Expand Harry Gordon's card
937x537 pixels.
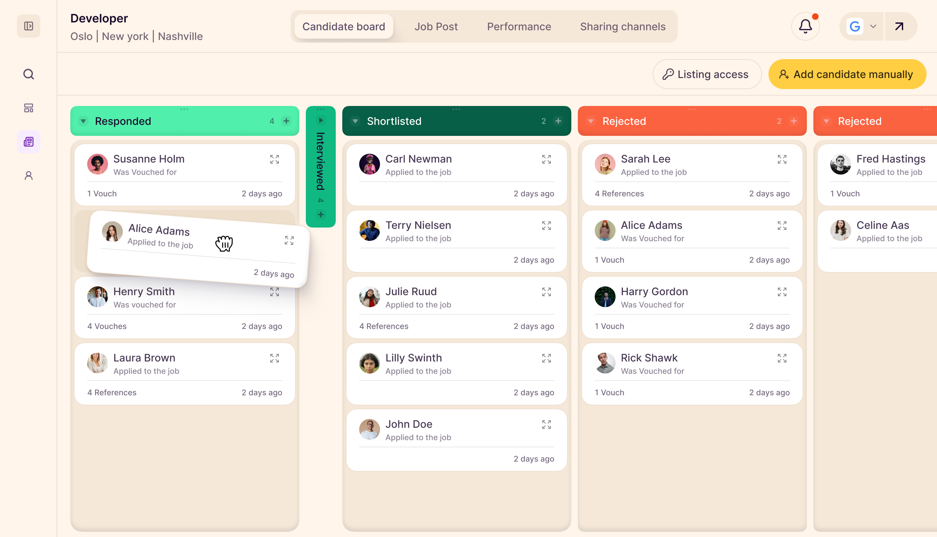781,292
